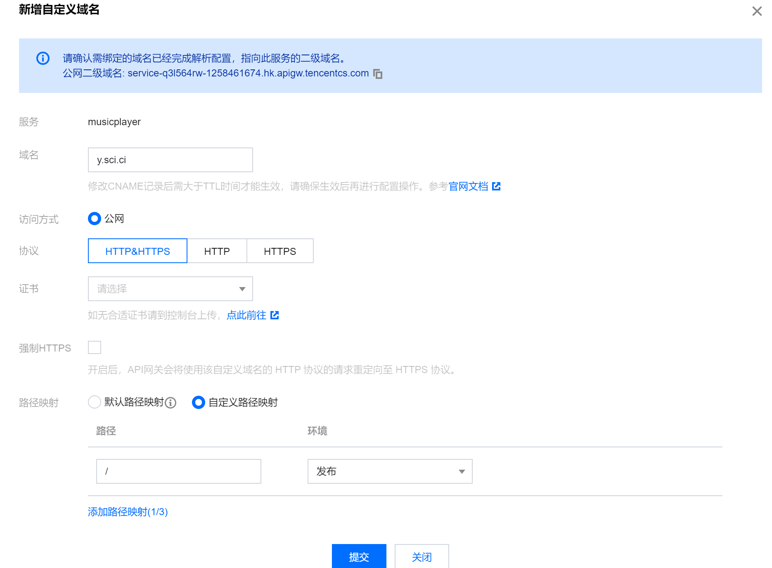Click the 环境 column header

coord(317,431)
